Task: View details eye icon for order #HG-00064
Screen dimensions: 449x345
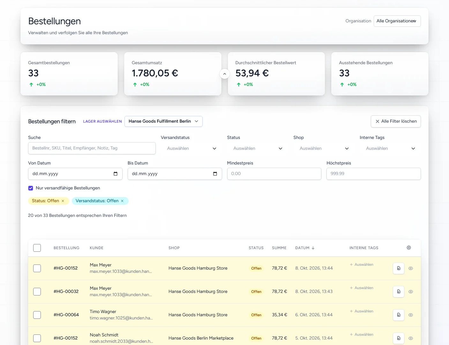Action: (x=411, y=315)
